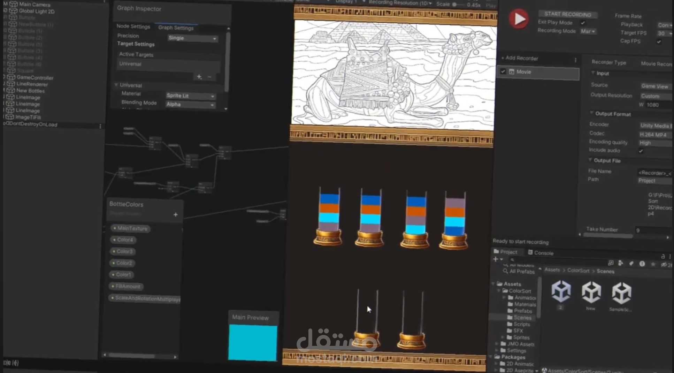Collapse the Output File foldout

590,160
